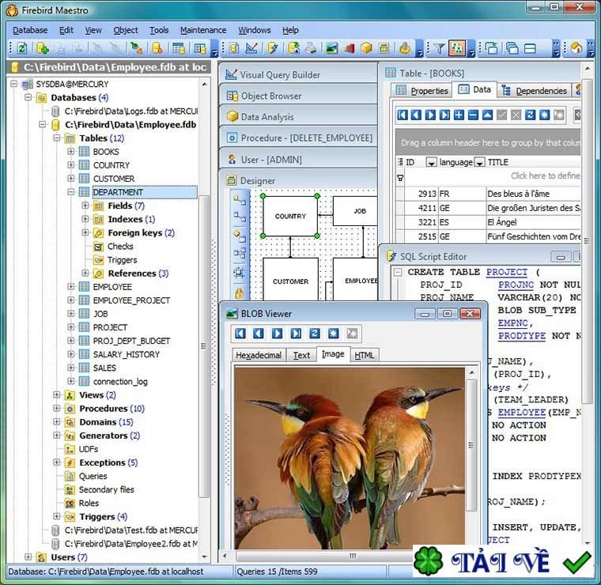Click the cascade windows toolbar icon
The width and height of the screenshot is (601, 585).
pos(512,48)
